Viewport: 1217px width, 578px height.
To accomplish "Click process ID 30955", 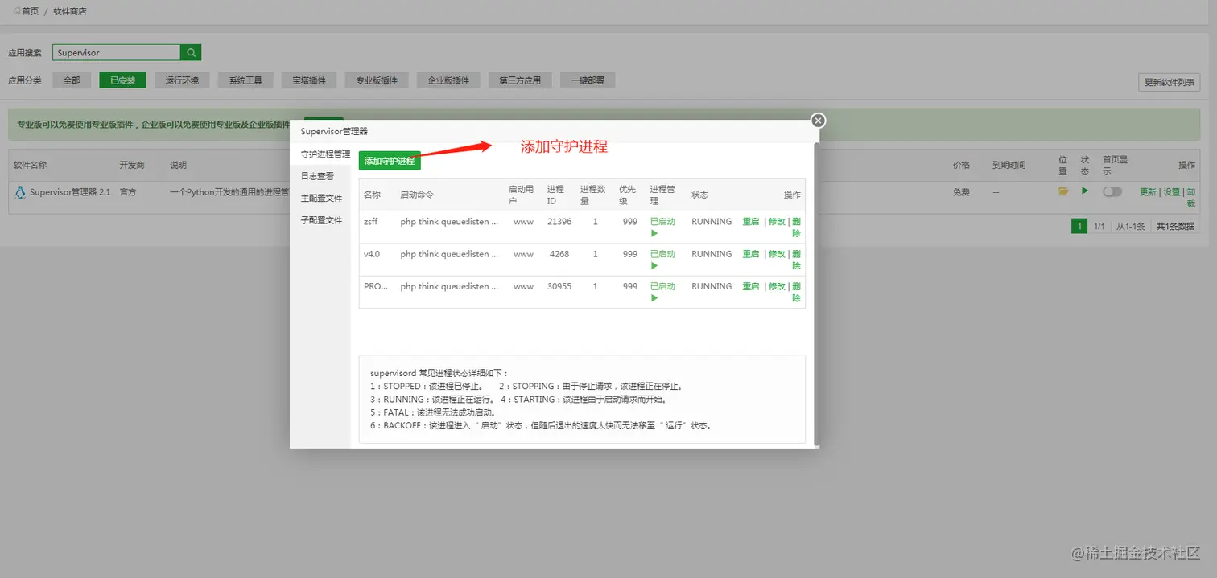I will (559, 285).
